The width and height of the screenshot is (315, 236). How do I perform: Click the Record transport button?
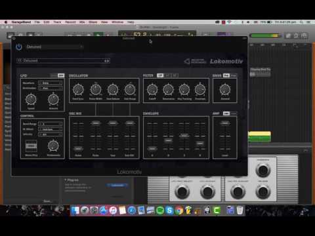108,35
